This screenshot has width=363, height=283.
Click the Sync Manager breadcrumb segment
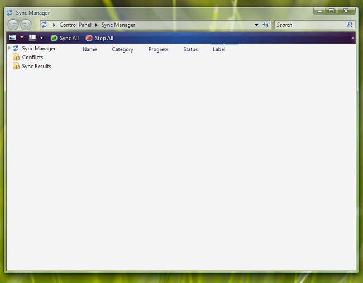pos(118,25)
